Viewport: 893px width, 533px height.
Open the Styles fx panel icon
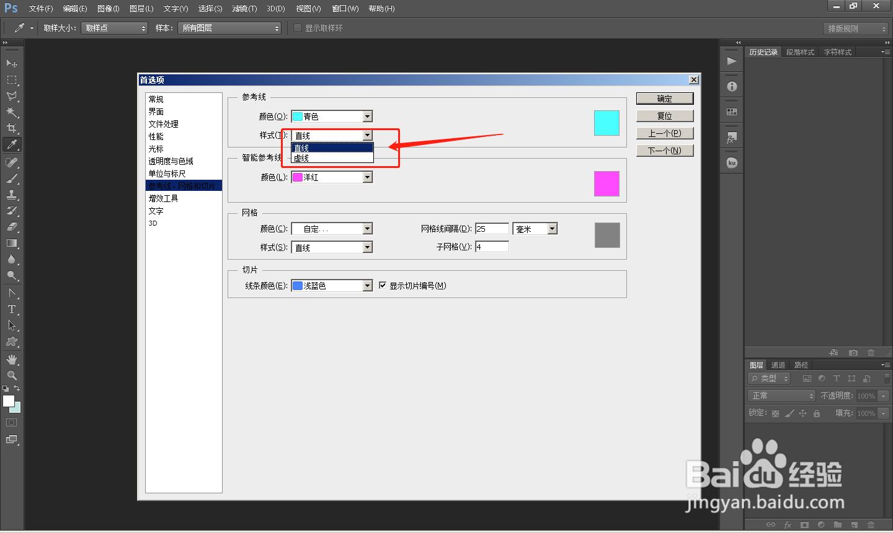tap(732, 138)
